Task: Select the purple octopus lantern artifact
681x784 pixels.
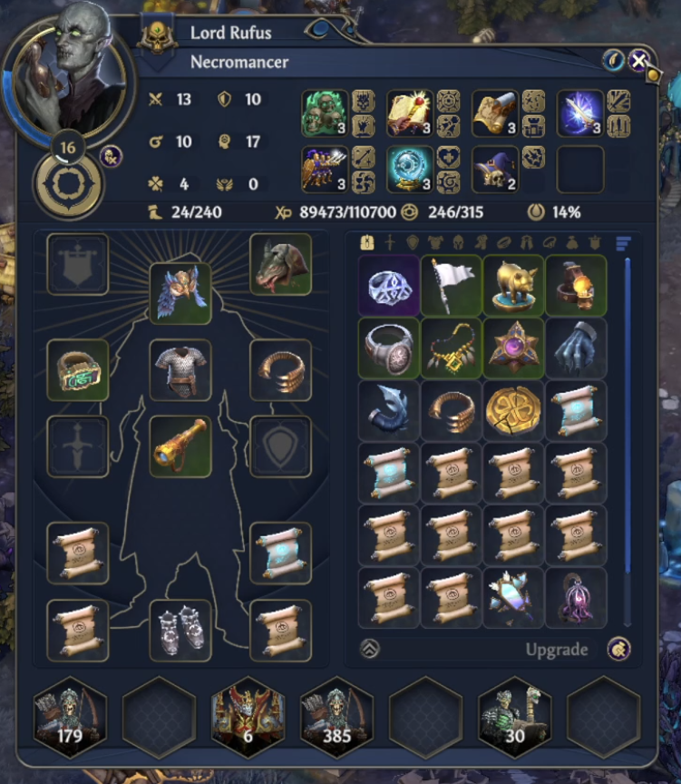Action: [576, 598]
